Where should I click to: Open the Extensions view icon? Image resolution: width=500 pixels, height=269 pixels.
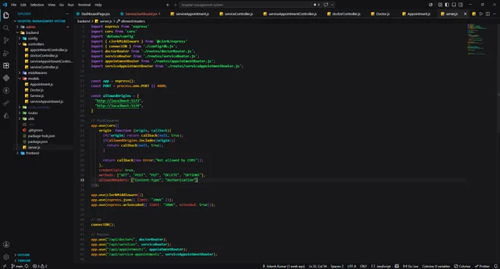point(6,65)
